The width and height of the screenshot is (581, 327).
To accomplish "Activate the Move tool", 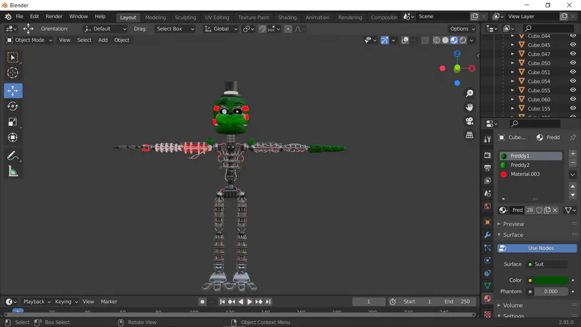I will point(13,91).
